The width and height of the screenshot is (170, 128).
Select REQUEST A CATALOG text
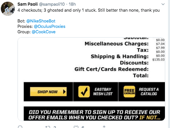pos(149,92)
